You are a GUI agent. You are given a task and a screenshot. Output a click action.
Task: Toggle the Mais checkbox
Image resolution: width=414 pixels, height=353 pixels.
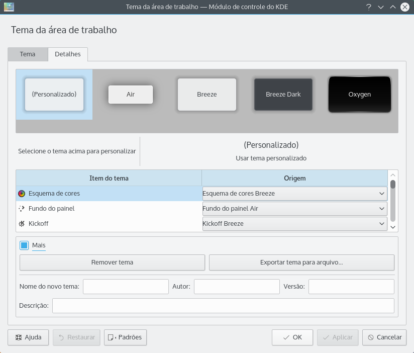pyautogui.click(x=24, y=245)
